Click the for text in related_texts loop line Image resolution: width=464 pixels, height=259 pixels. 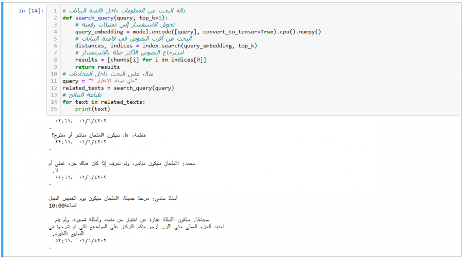[104, 102]
